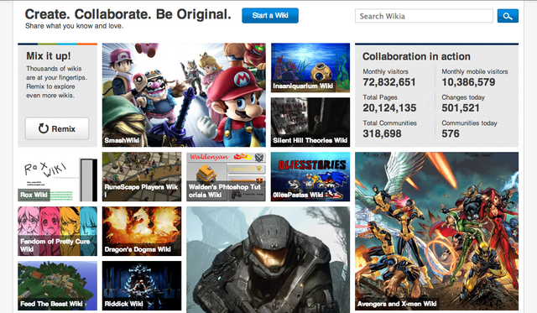Click the Remix button
The height and width of the screenshot is (313, 537).
[57, 128]
